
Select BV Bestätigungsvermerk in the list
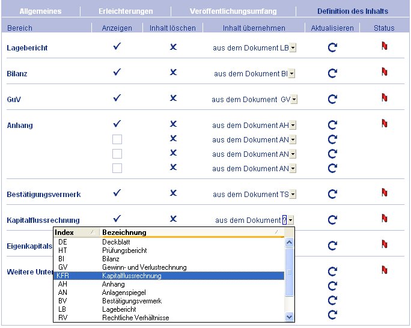coord(169,301)
